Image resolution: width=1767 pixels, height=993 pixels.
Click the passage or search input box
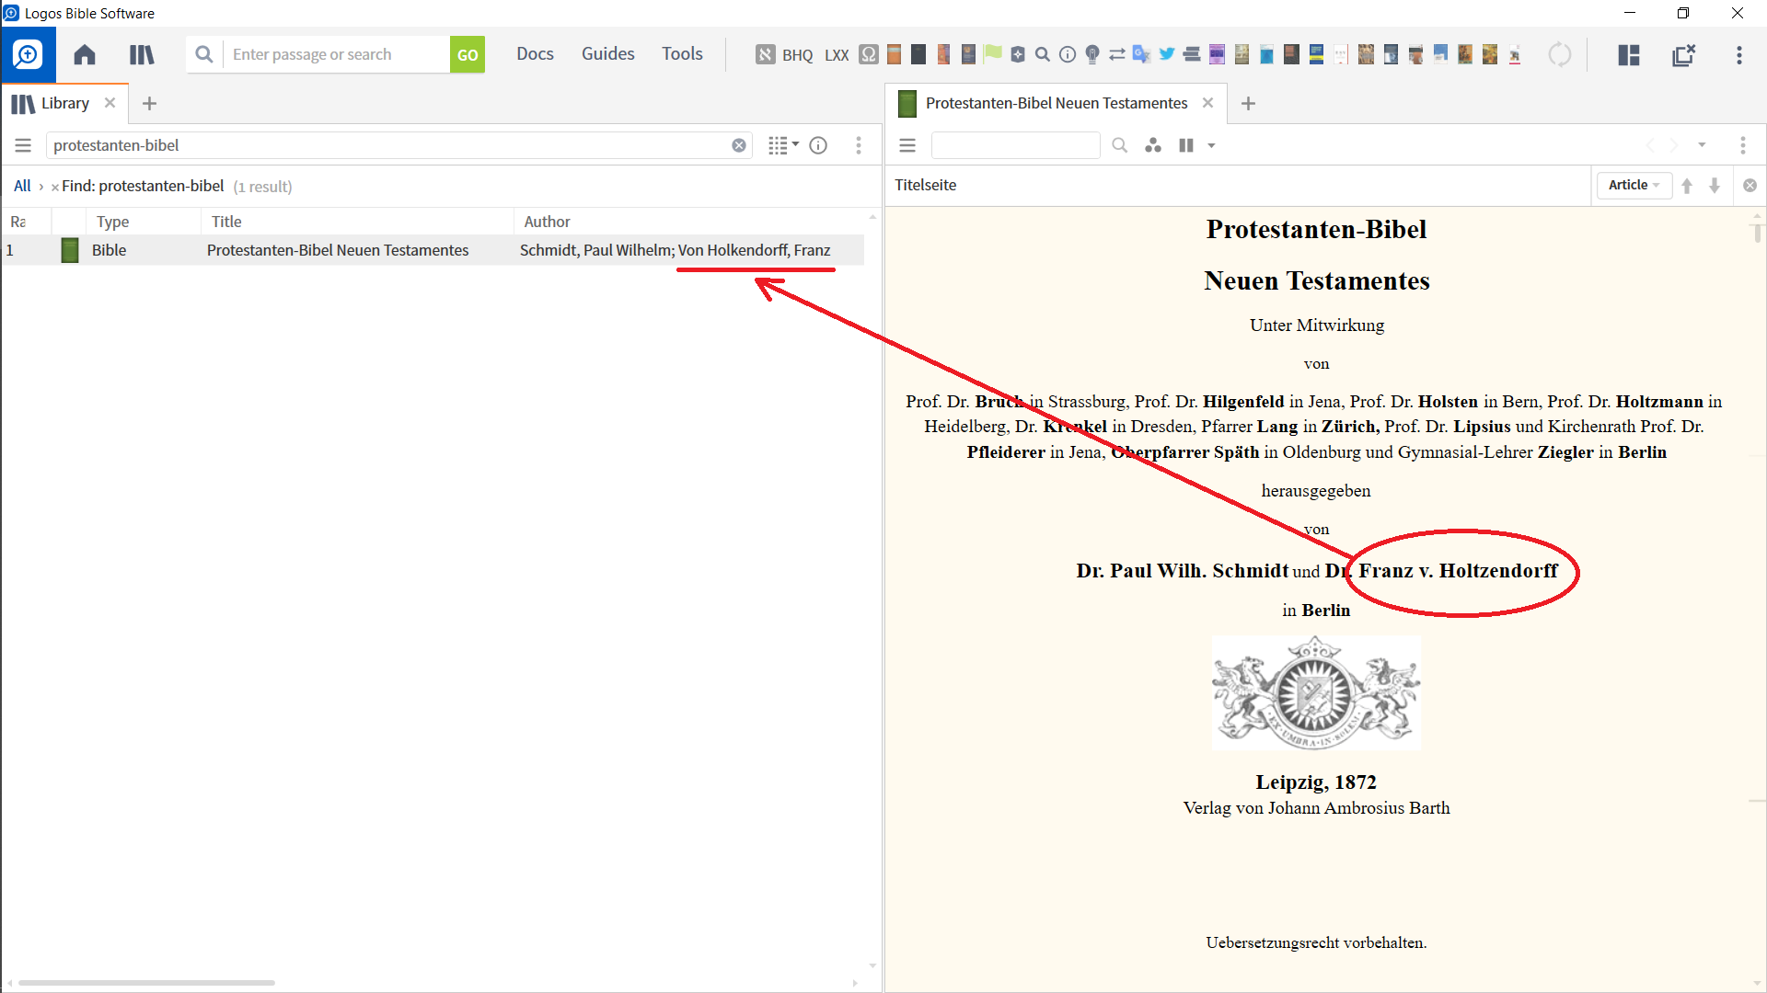337,54
